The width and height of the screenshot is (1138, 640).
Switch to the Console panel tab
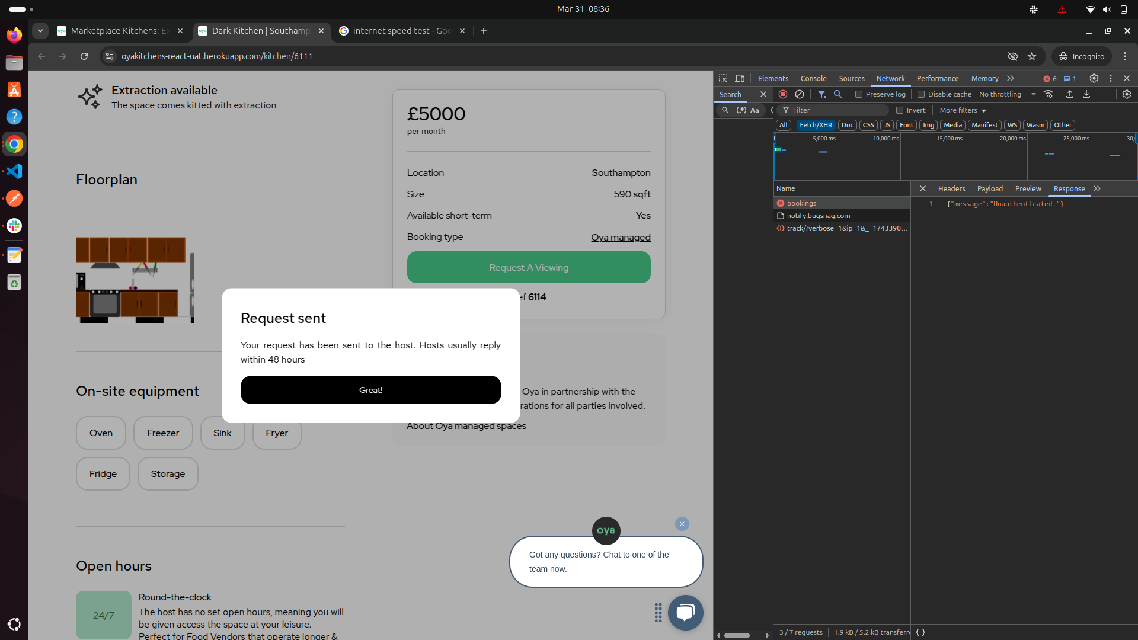(x=813, y=78)
